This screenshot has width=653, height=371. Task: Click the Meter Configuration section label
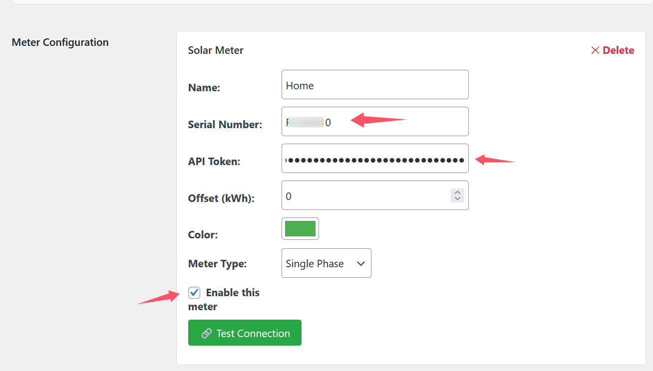(x=60, y=42)
